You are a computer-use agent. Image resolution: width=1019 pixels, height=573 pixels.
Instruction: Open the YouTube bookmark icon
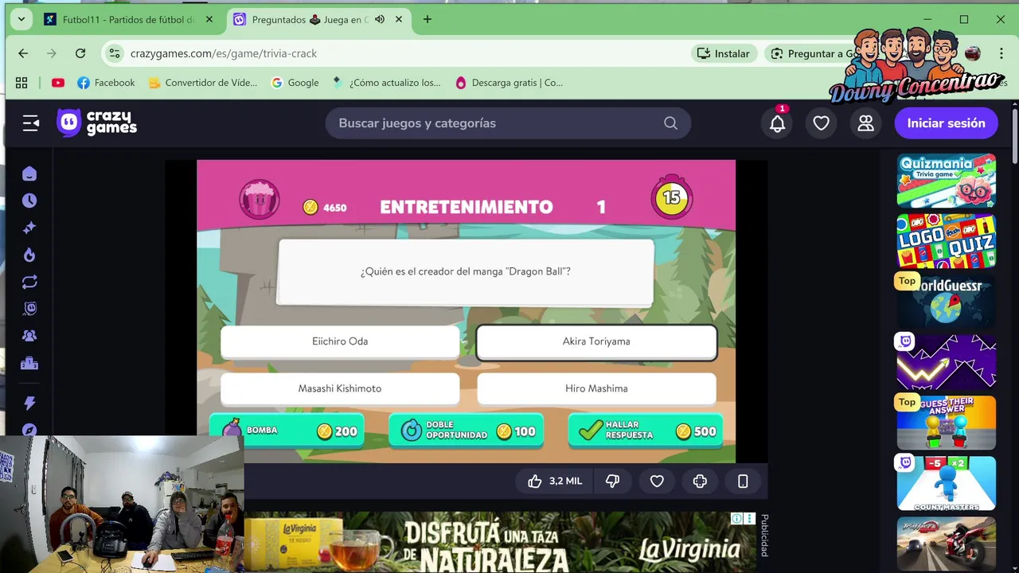pos(58,83)
